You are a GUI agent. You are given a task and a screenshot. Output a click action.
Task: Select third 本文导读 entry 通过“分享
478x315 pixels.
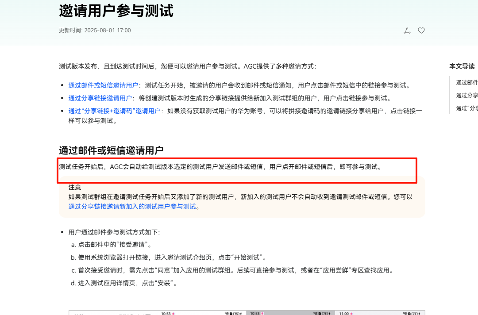pos(467,108)
